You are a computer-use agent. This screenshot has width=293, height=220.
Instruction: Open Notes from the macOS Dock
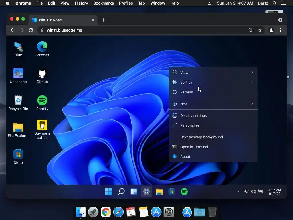pos(144,212)
